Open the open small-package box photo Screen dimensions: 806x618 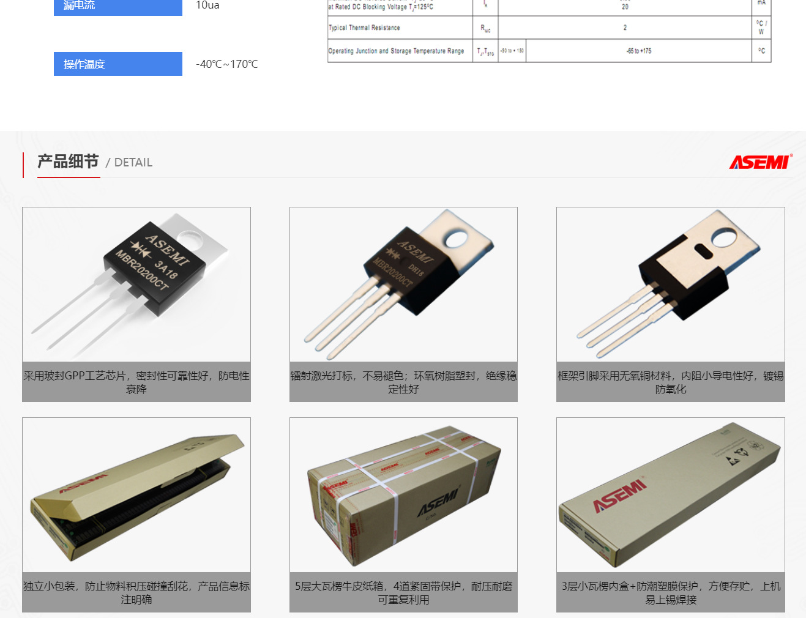pyautogui.click(x=136, y=495)
